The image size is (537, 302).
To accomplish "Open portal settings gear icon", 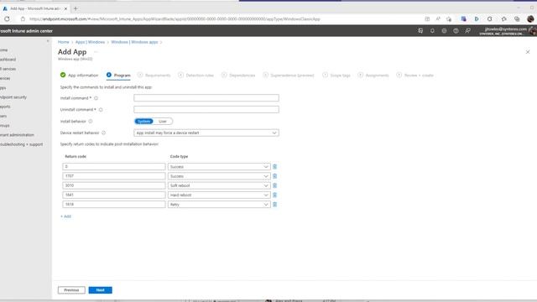I will 444,31.
